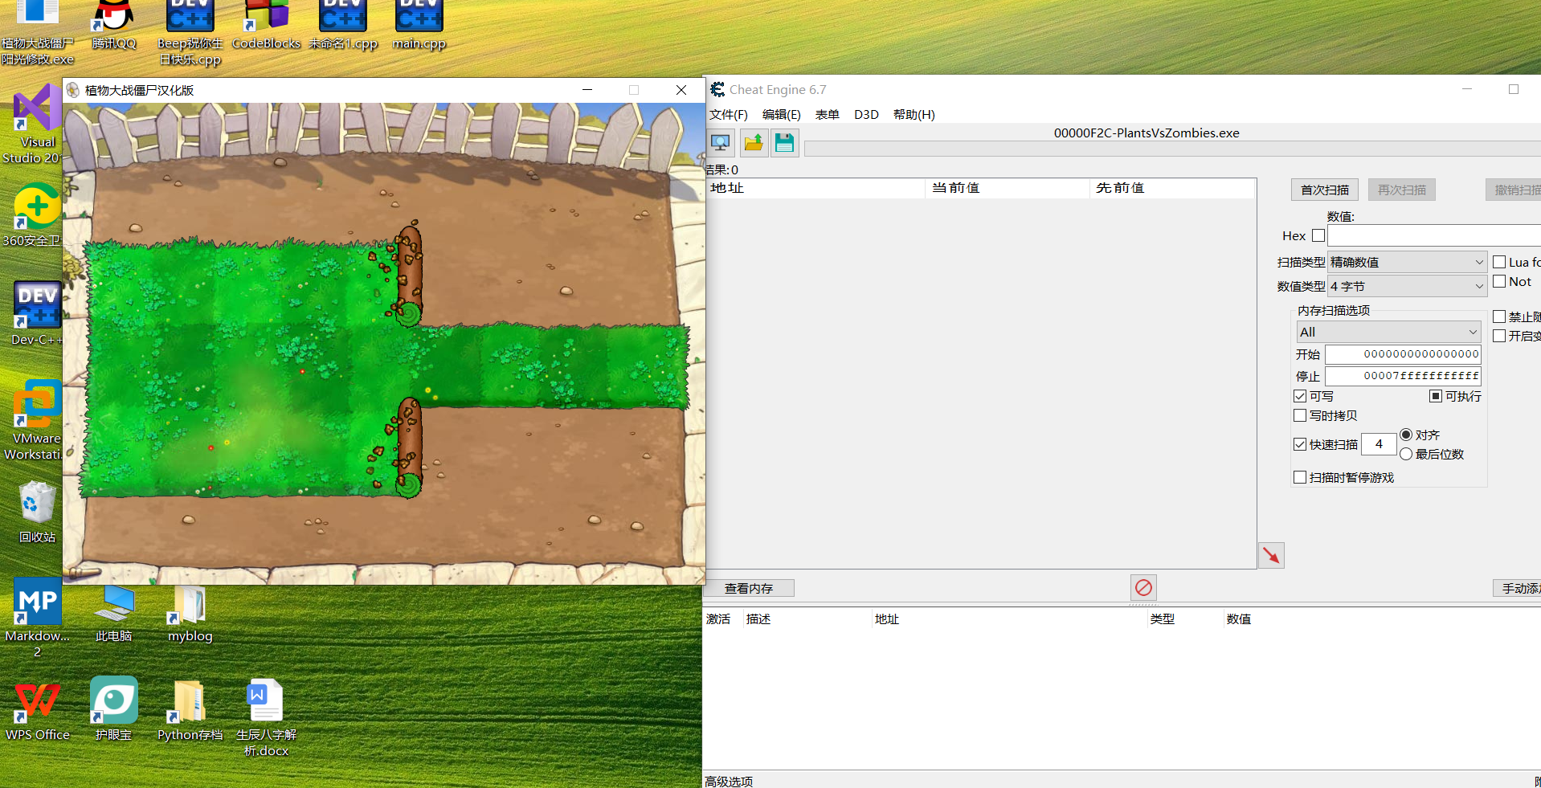Image resolution: width=1541 pixels, height=788 pixels.
Task: Select main.cpp desktop file
Action: tap(419, 25)
